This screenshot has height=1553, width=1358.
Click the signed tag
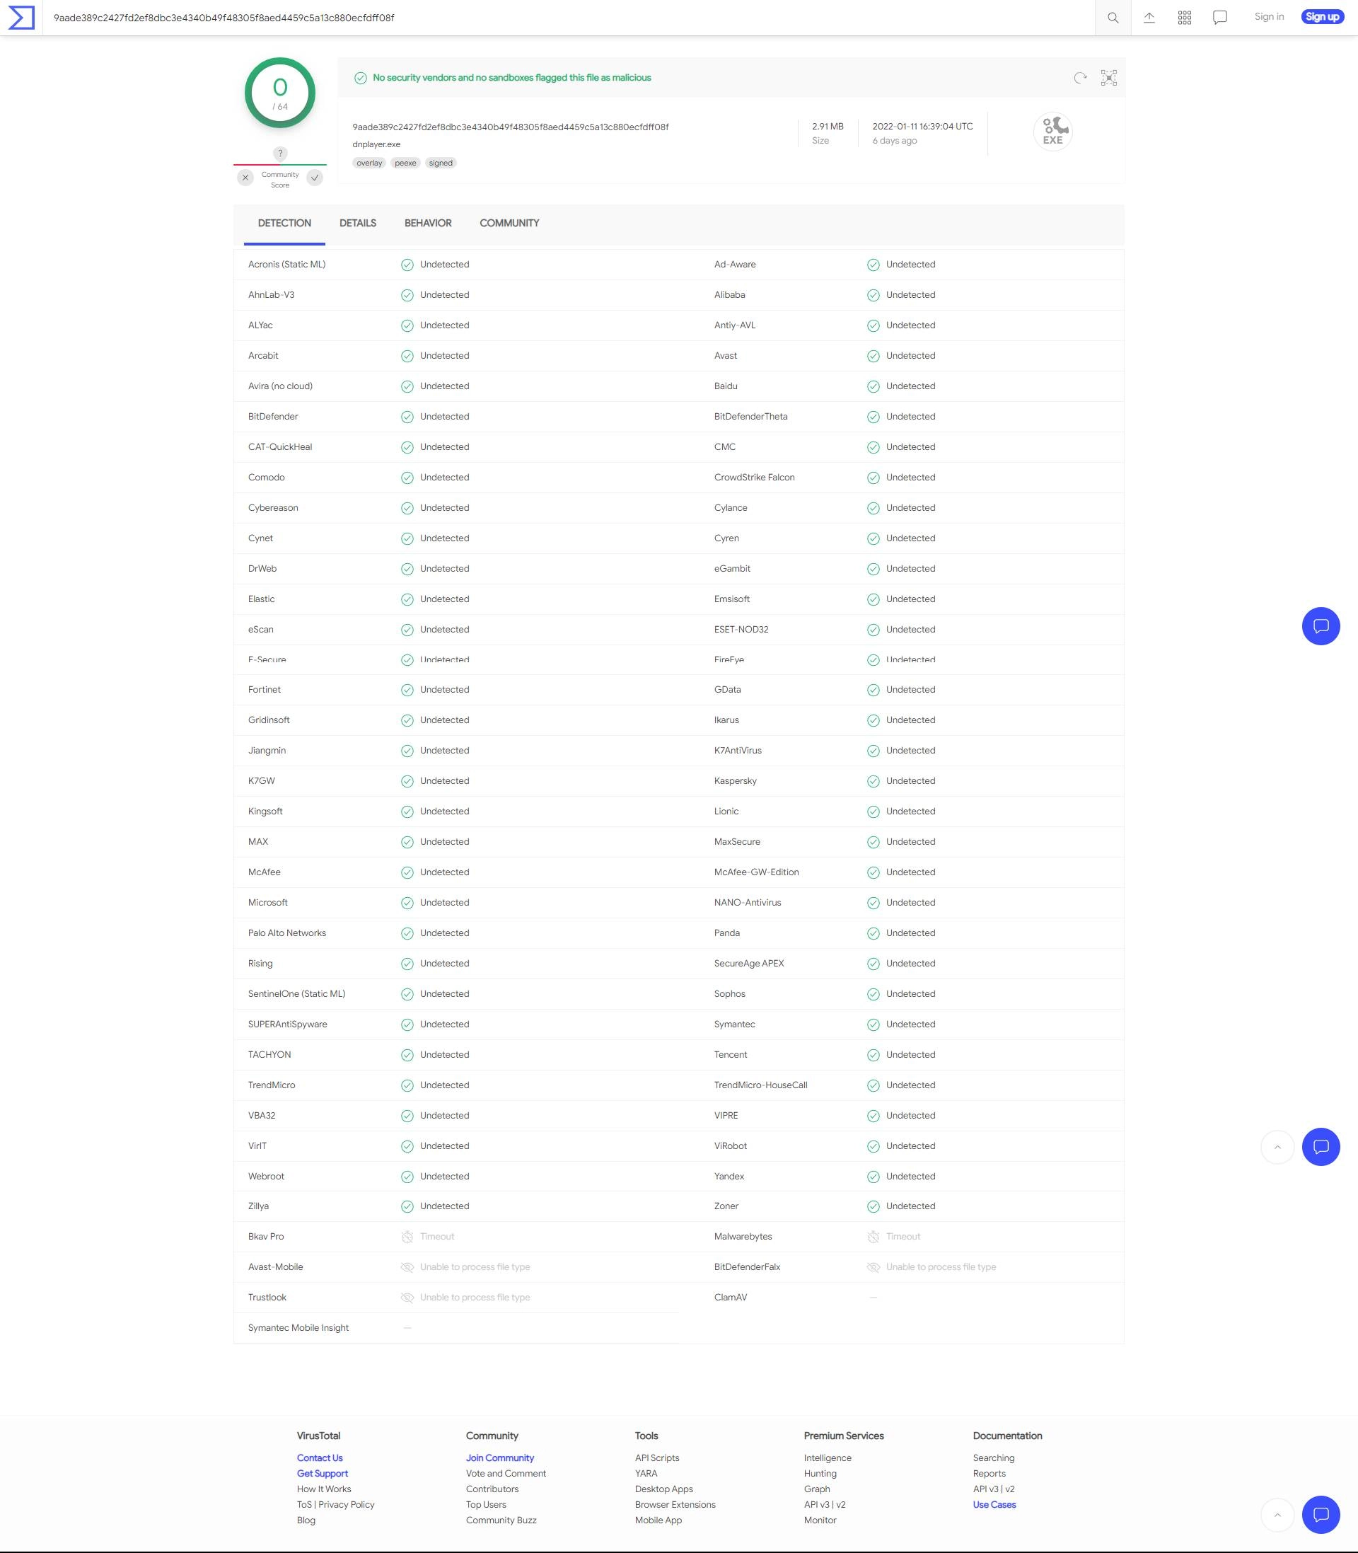pyautogui.click(x=440, y=163)
